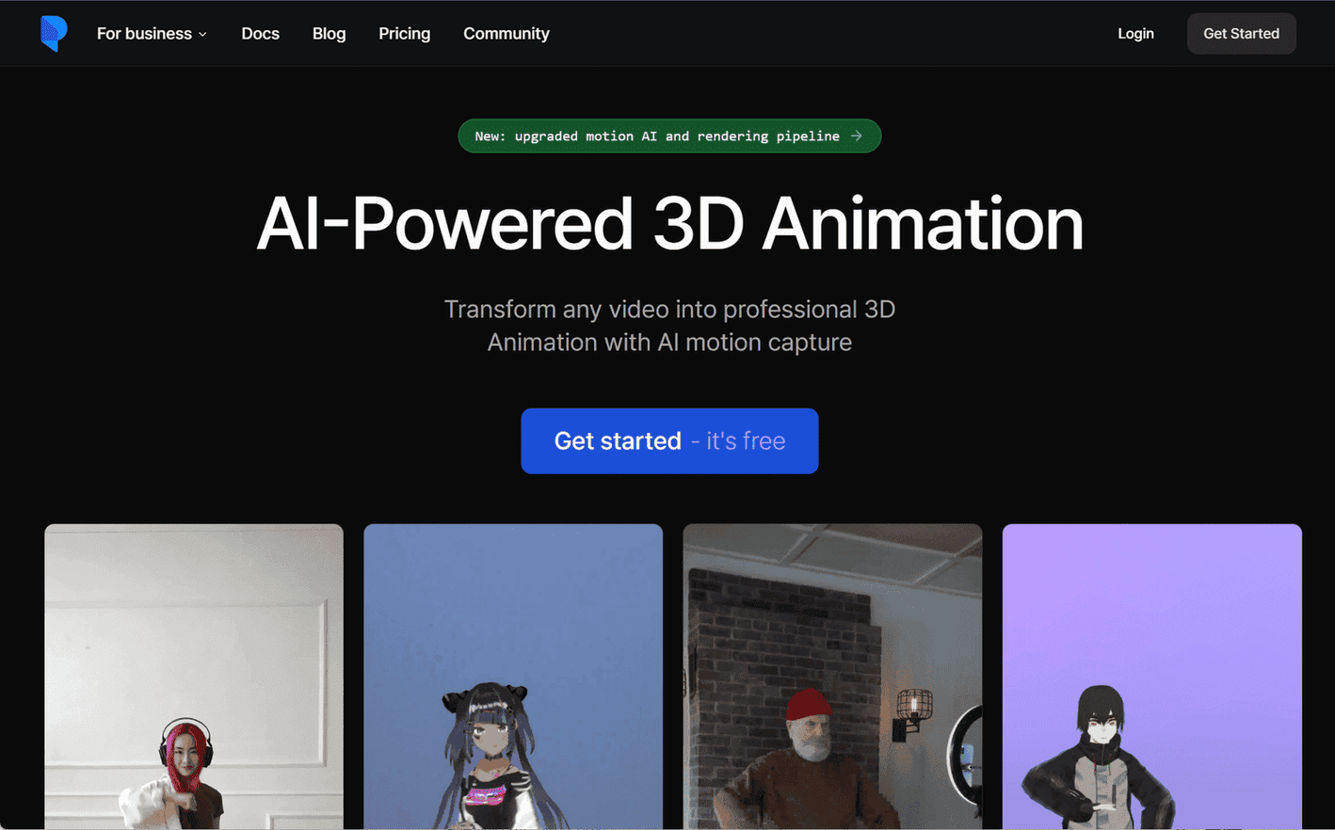Click the blue Get started it's free button

[x=669, y=440]
